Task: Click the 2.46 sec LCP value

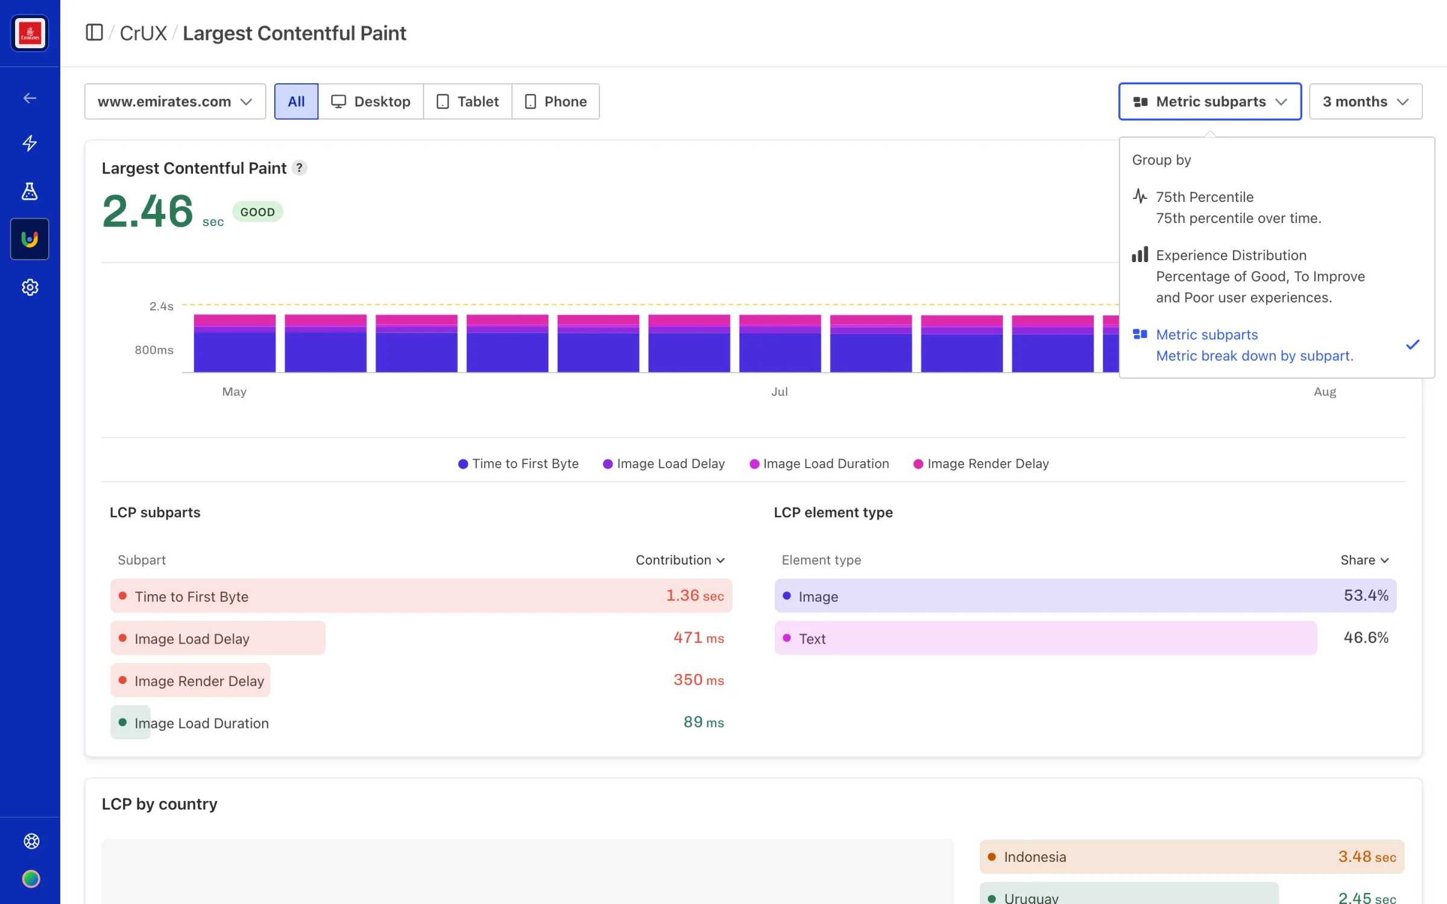Action: (x=163, y=212)
